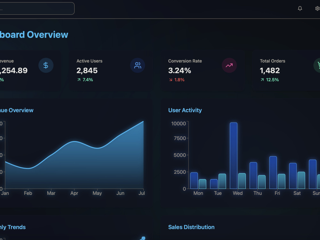Open the Conversion Rate 3.24% value

(180, 71)
